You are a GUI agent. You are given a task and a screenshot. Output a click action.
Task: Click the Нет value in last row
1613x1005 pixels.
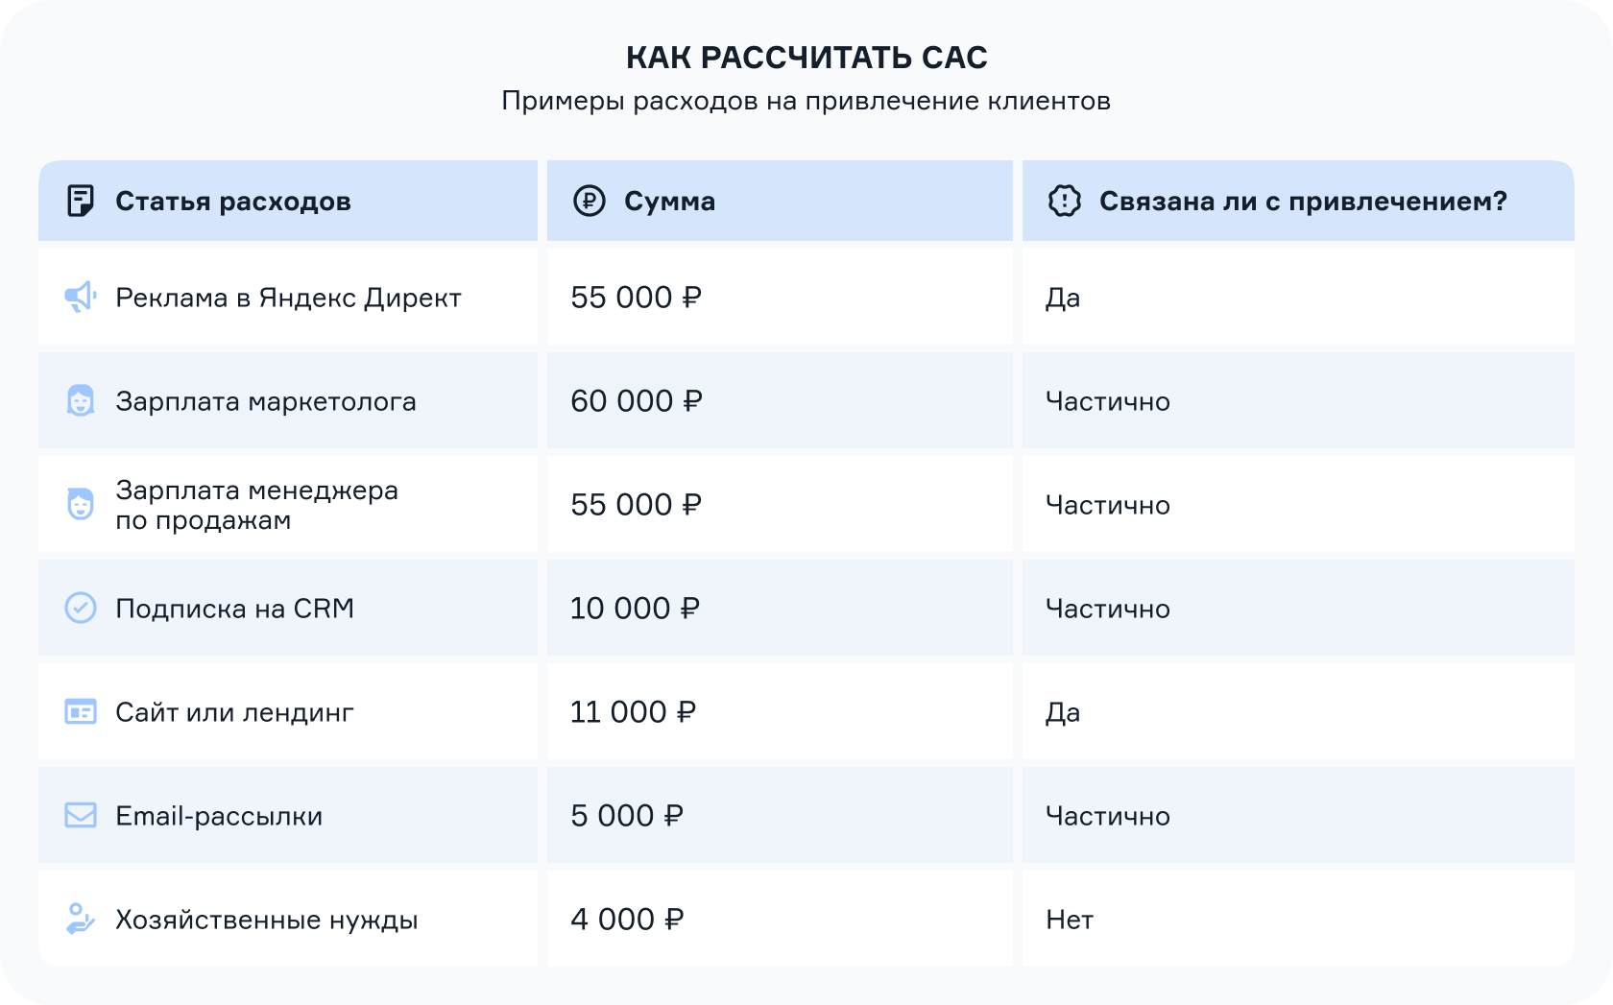(x=1070, y=920)
